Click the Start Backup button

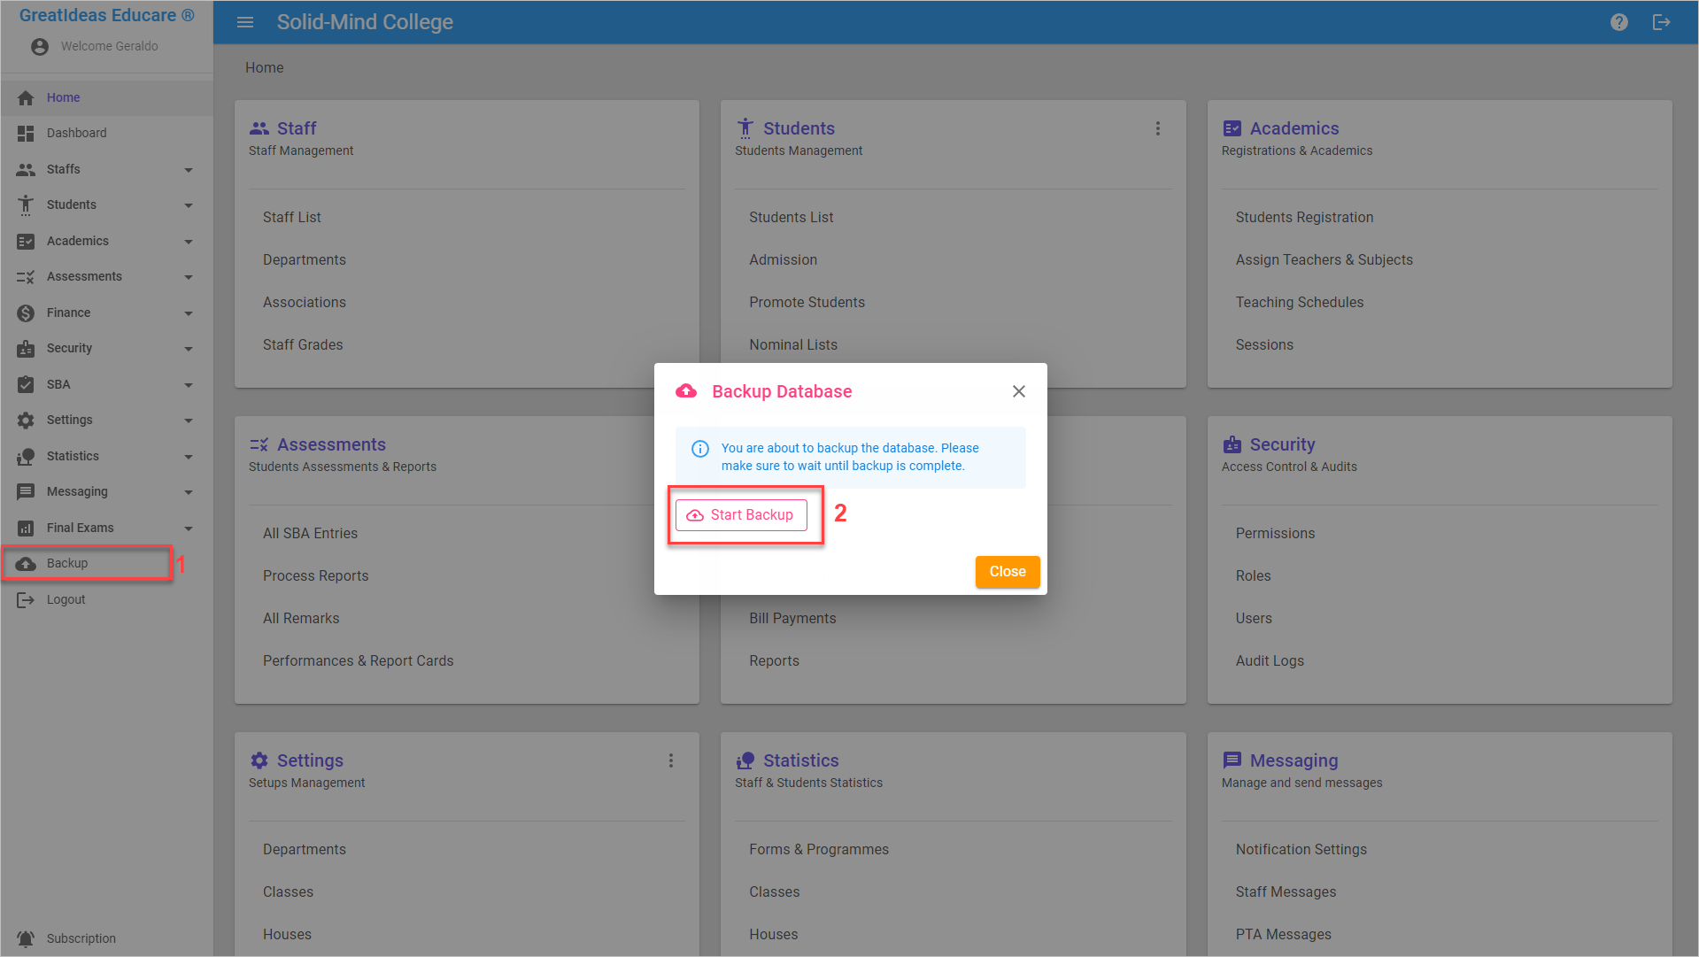tap(741, 515)
